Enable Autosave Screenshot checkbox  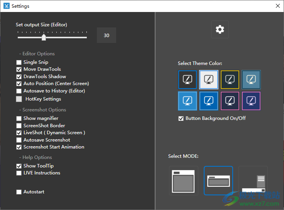tap(19, 140)
